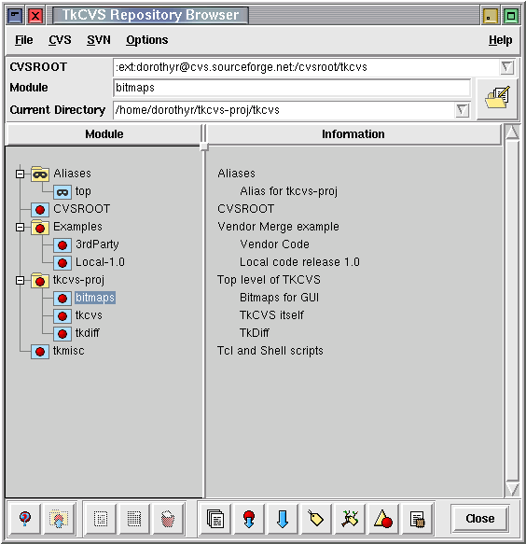Click the Module column header
Viewport: 526px width, 544px height.
[104, 134]
